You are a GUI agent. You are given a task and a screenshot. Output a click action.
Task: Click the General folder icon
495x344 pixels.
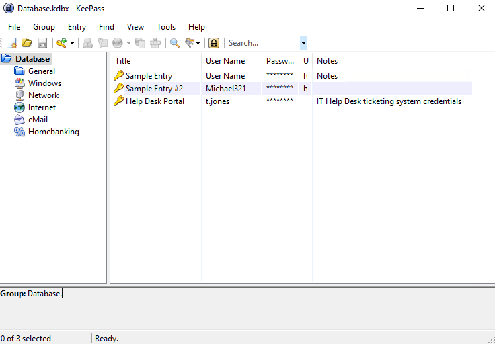tap(20, 71)
